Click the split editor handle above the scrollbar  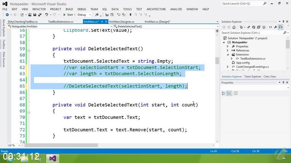pyautogui.click(x=217, y=31)
